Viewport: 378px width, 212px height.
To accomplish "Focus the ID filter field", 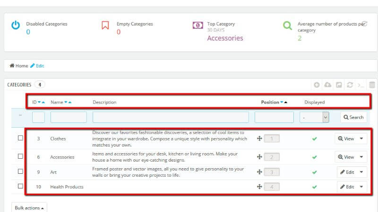I will pyautogui.click(x=38, y=117).
